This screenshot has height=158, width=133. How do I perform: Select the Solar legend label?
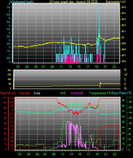(x=37, y=93)
